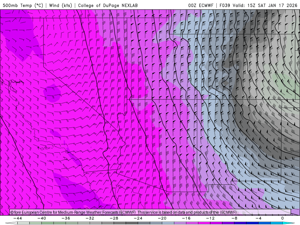
Task: Click the 'Wind (kts)' header label
Action: pos(60,5)
